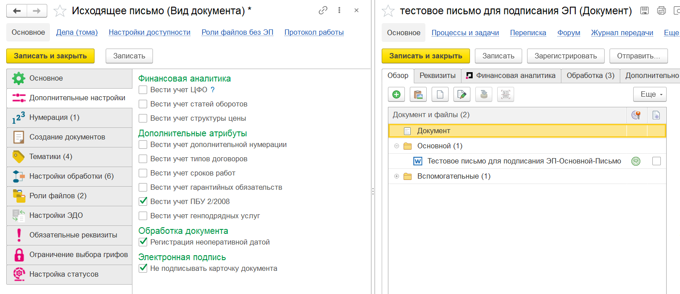The height and width of the screenshot is (294, 680).
Task: Open Журнал передачи link
Action: [x=622, y=33]
